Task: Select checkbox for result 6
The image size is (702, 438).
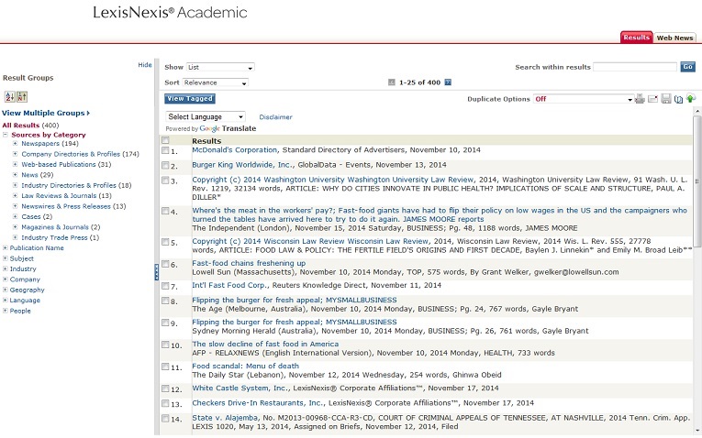Action: pyautogui.click(x=165, y=264)
